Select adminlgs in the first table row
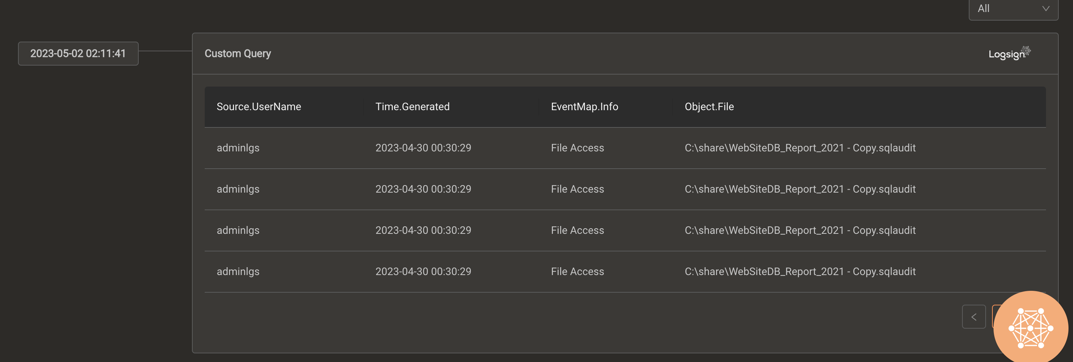The image size is (1073, 362). click(x=238, y=148)
